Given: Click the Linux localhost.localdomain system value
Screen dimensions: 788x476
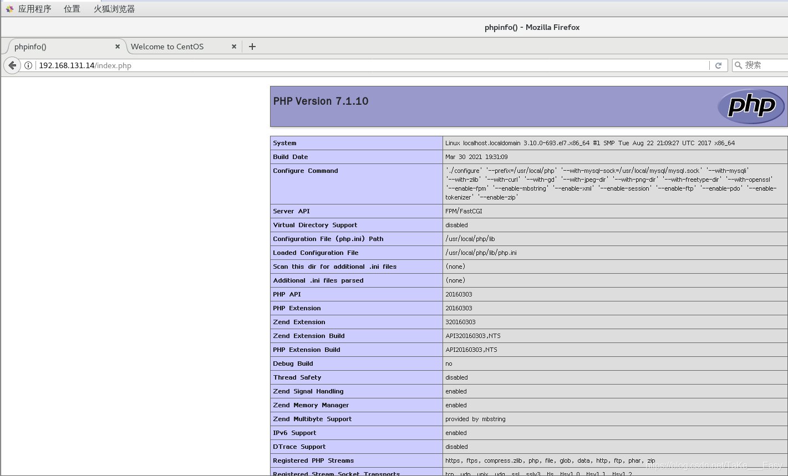Looking at the screenshot, I should tap(590, 143).
